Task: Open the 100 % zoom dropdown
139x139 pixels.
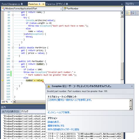Action: pos(11,102)
